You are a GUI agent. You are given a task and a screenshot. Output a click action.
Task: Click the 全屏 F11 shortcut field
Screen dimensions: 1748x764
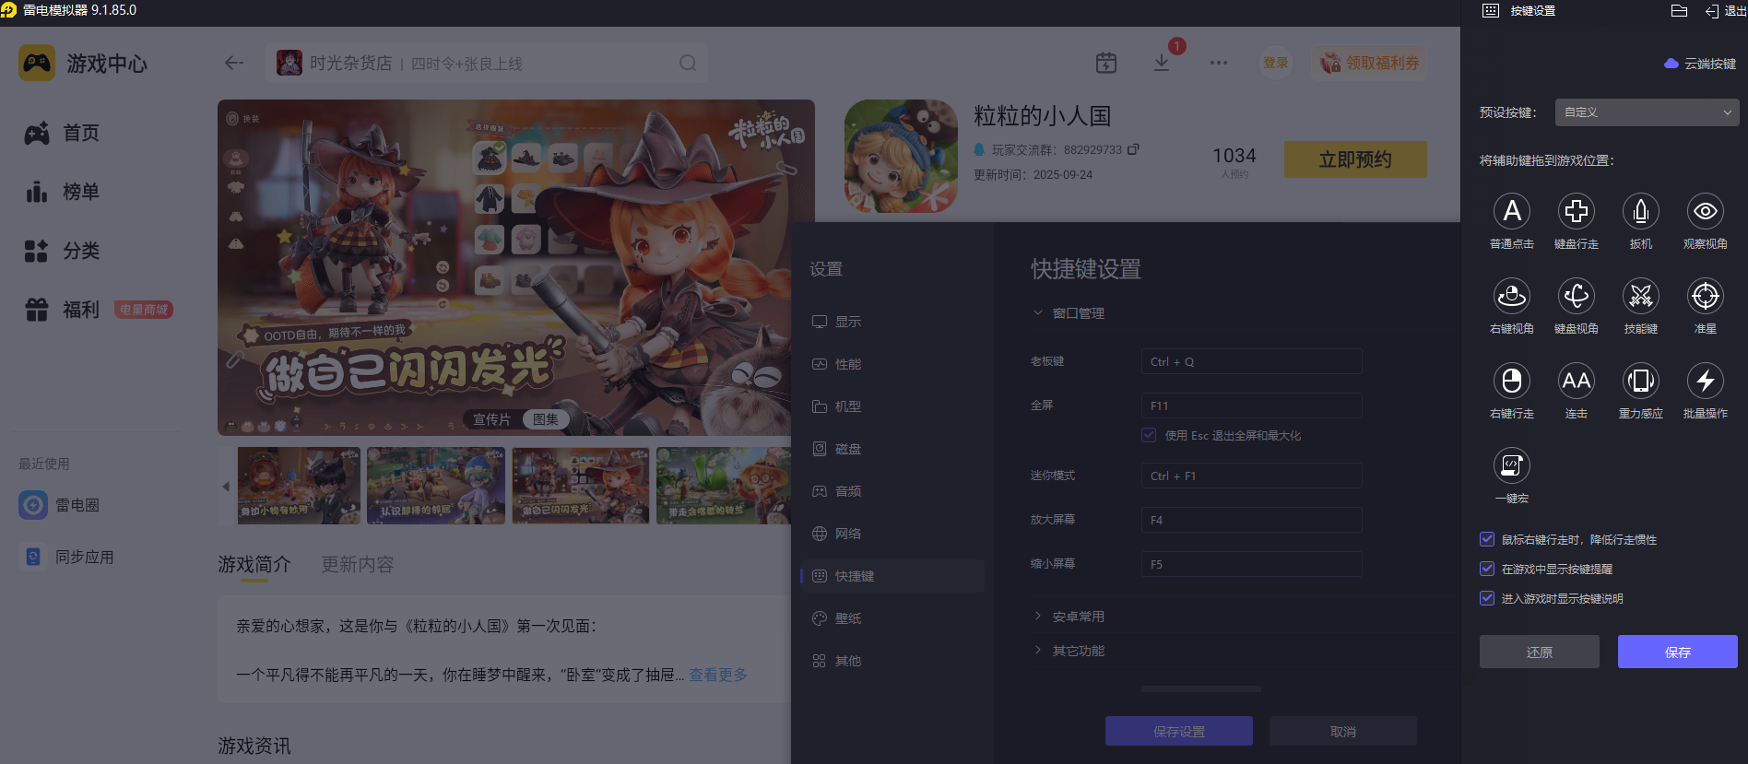(x=1251, y=406)
